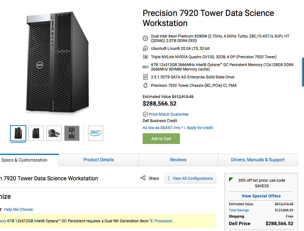
Task: Click the chassis spec icon
Action: coord(145,85)
